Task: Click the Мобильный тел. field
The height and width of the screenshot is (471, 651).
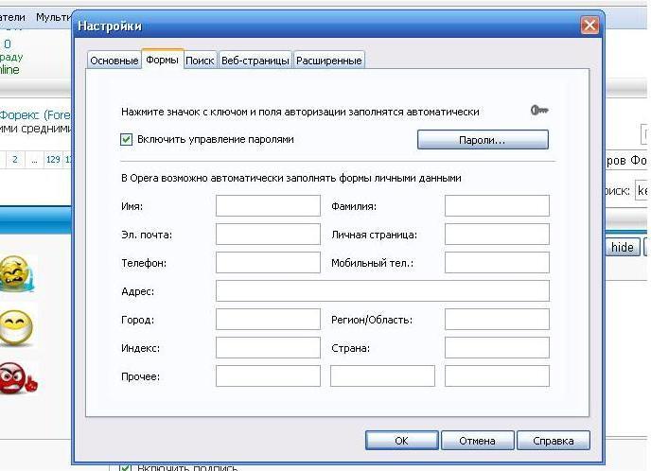Action: point(497,263)
